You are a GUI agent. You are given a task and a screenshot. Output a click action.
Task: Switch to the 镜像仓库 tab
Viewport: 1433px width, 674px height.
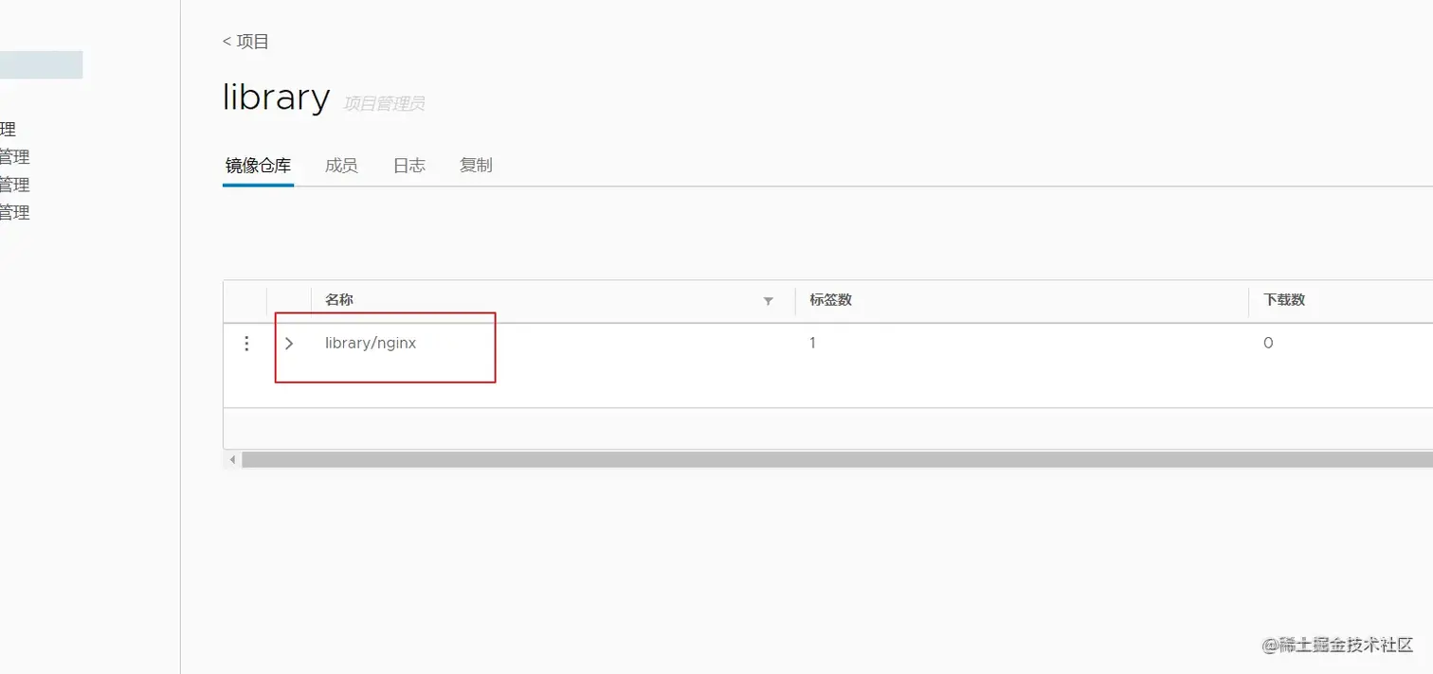pos(258,166)
